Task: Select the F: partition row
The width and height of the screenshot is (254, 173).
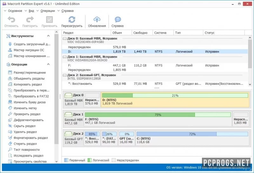Action: 155,65
